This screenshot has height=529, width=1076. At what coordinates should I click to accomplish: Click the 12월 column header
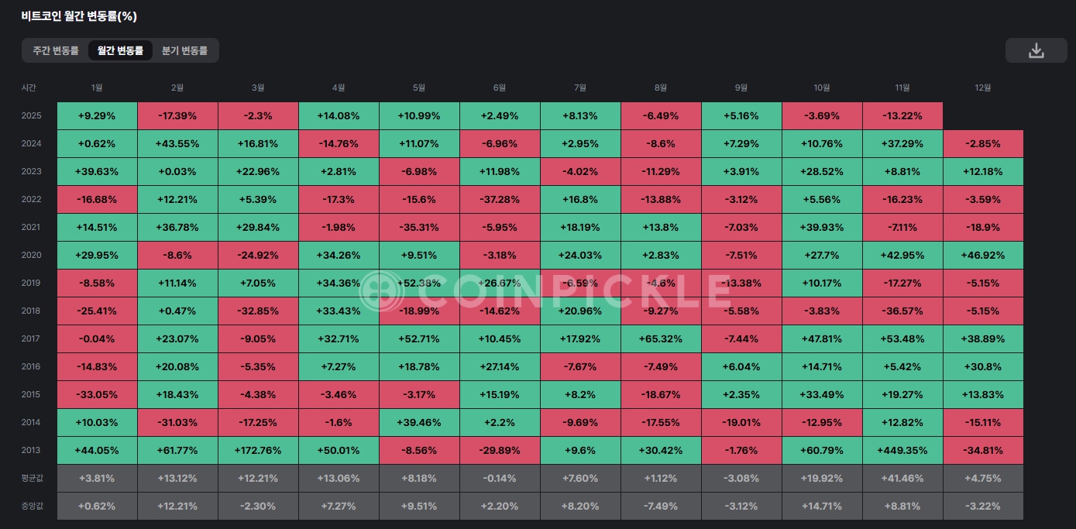click(982, 88)
